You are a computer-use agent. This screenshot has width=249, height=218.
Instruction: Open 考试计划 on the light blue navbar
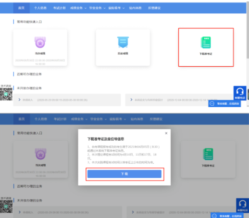59,8
